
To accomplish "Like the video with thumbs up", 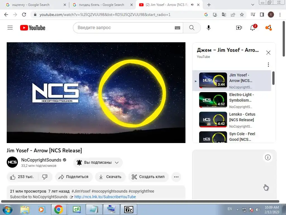I will (x=22, y=177).
